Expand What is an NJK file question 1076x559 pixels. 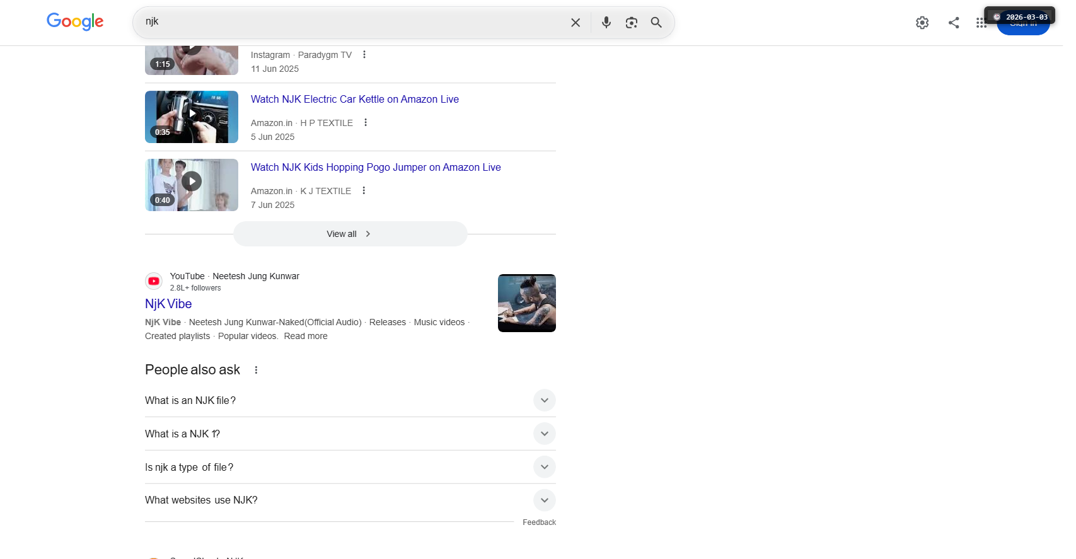(350, 400)
